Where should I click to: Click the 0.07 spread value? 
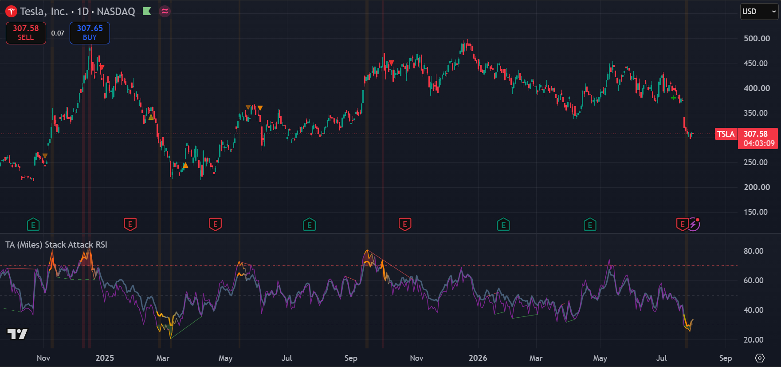58,33
